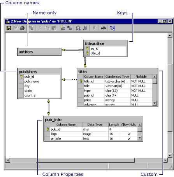Click the Add Table icon with plus

pyautogui.click(x=70, y=28)
